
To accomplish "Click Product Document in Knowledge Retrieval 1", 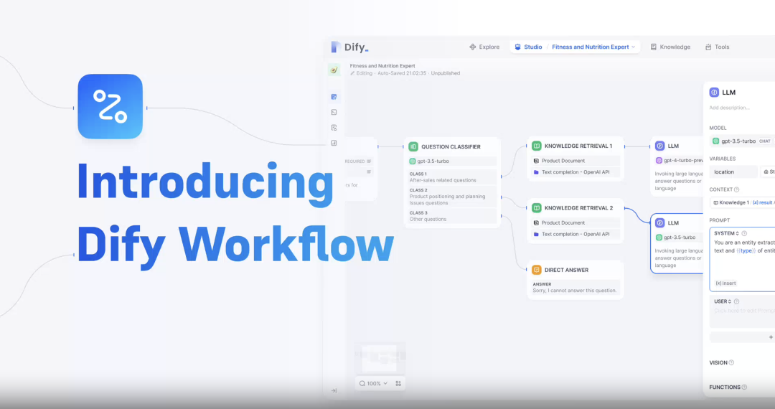I will click(576, 161).
